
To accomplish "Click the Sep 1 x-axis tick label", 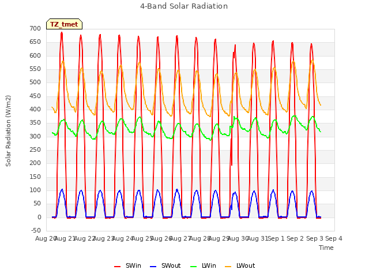I will [276, 238].
